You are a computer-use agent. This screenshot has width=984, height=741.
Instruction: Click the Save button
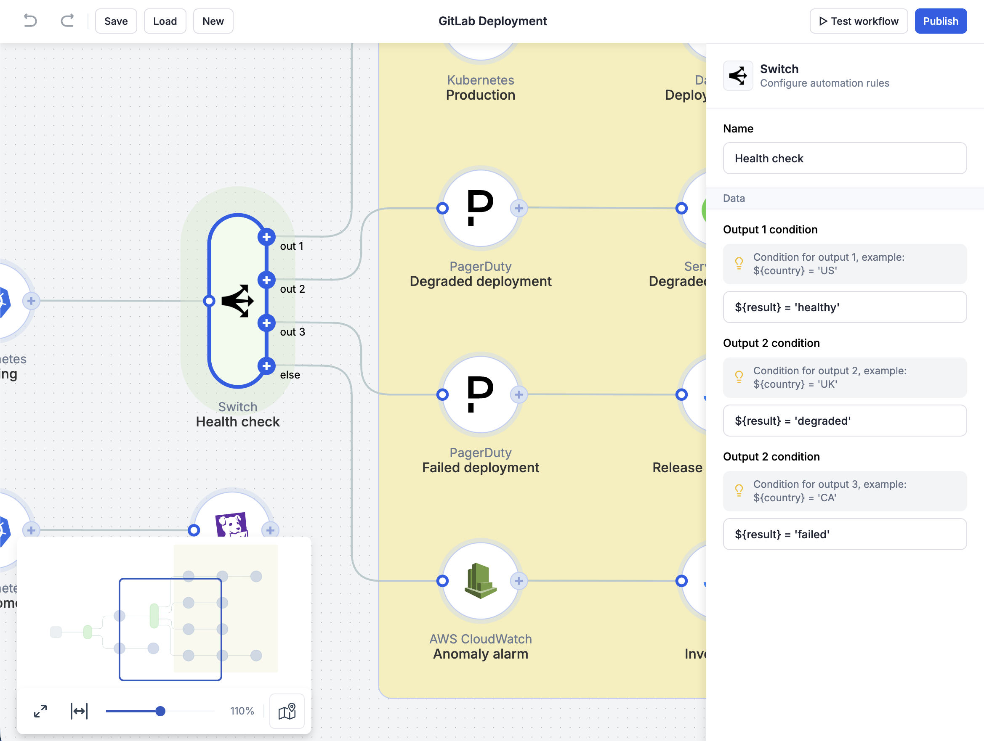(x=116, y=21)
